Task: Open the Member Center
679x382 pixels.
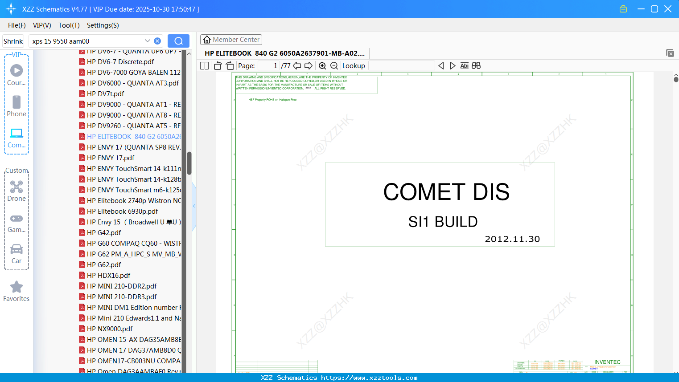Action: click(x=231, y=40)
